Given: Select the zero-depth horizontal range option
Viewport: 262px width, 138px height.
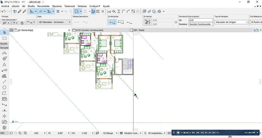Looking at the screenshot, I should [x=129, y=22].
